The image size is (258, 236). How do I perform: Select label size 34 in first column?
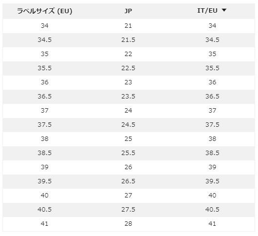tap(44, 26)
